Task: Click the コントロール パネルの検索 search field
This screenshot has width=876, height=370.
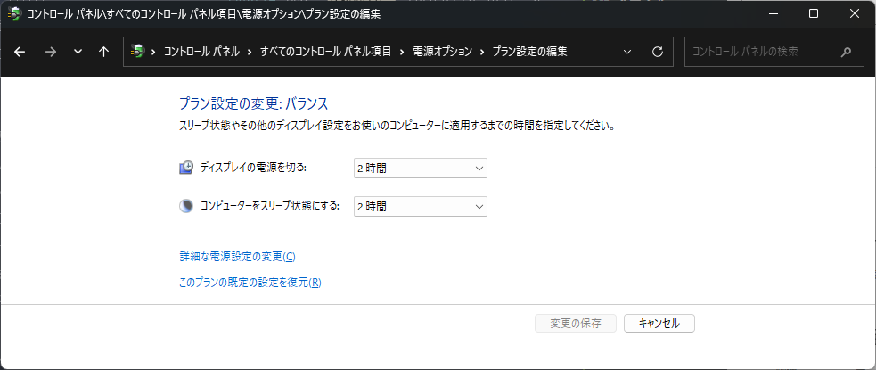Action: 762,52
